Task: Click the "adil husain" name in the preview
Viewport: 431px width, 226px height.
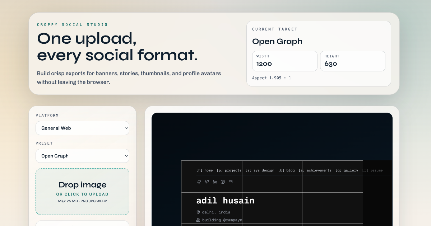Action: (x=225, y=201)
